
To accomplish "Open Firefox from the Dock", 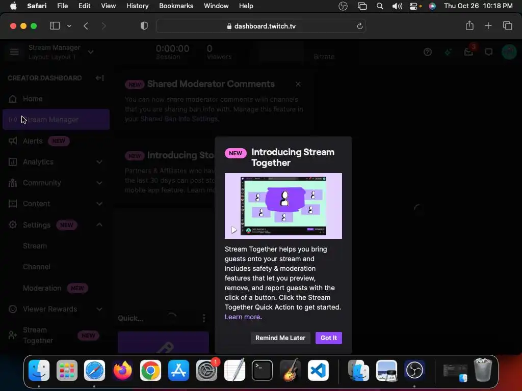I will tap(122, 370).
